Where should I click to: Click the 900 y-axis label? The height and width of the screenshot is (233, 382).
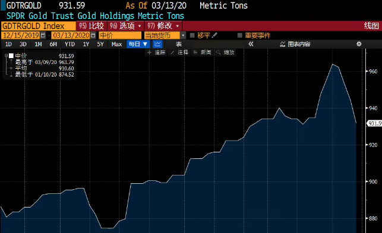[x=373, y=181]
